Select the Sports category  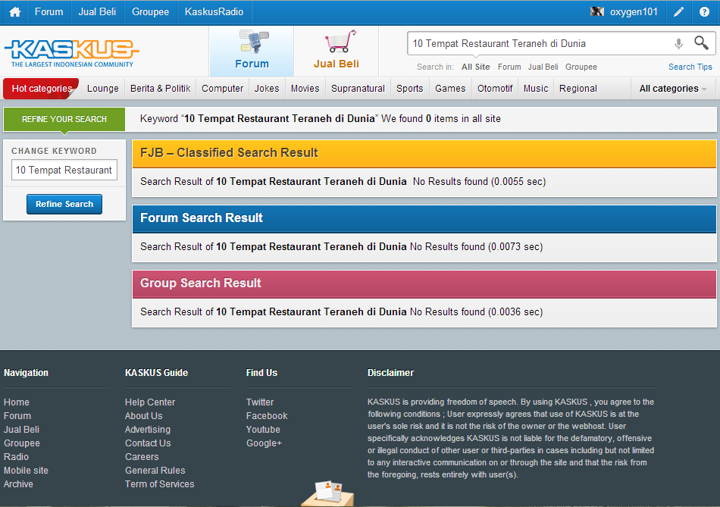tap(409, 89)
